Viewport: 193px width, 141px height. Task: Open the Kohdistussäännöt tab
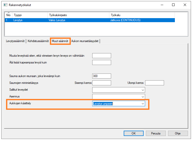point(38,41)
